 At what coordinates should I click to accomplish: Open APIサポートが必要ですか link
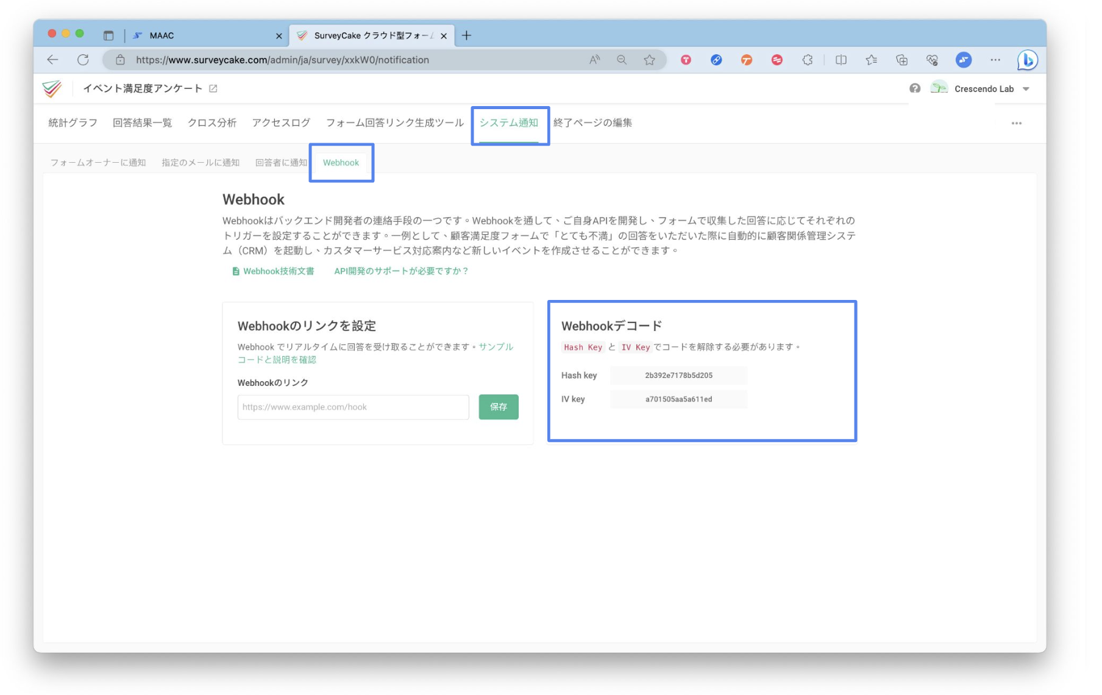(400, 271)
